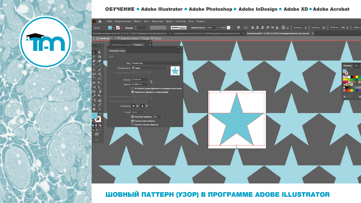
Task: Select the Line Segment tool
Action: click(100, 65)
